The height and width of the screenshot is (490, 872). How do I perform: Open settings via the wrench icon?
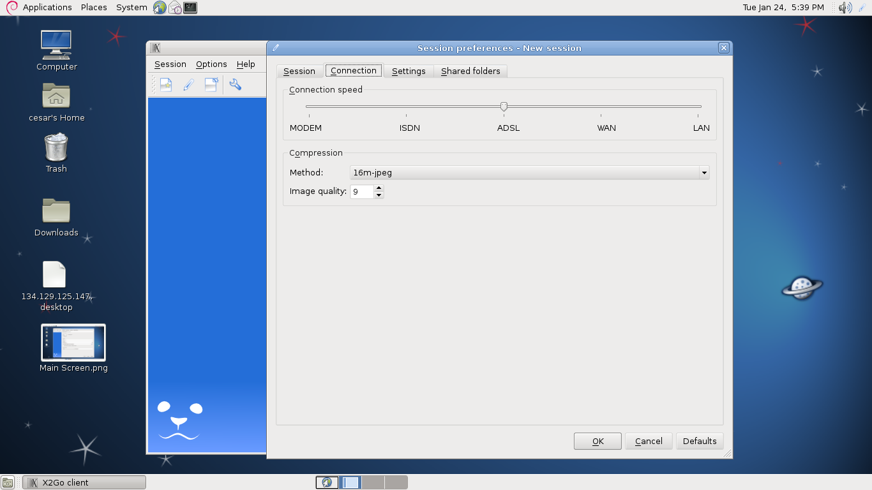click(x=235, y=85)
